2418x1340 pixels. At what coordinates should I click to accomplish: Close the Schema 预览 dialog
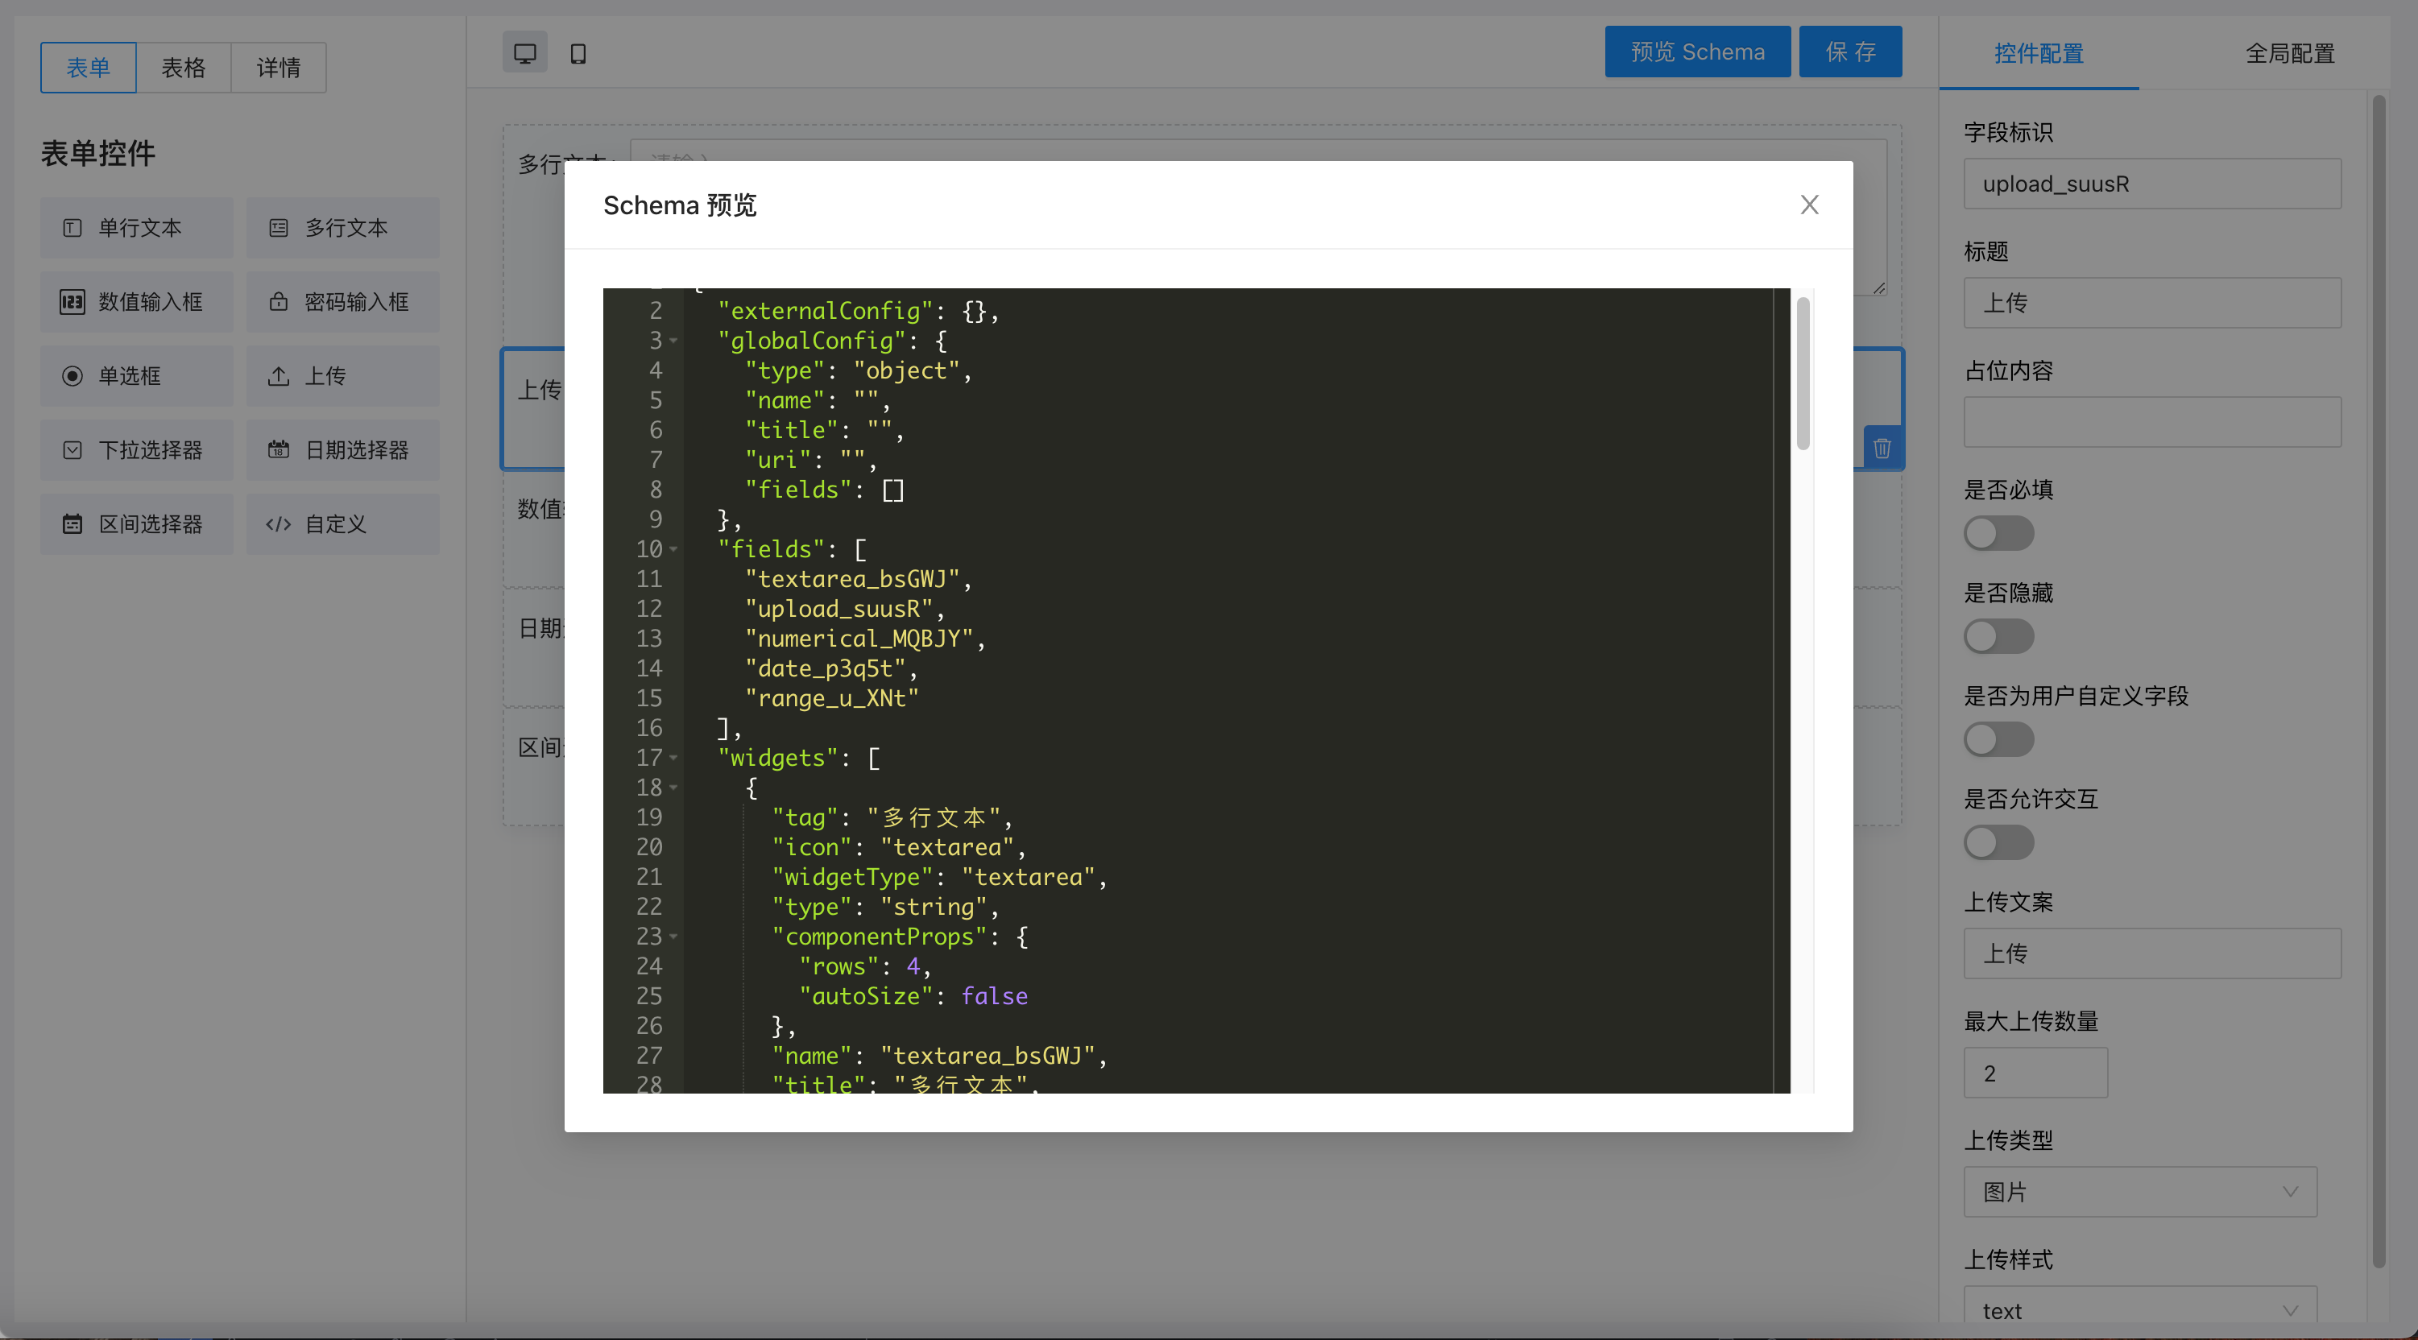(x=1809, y=205)
